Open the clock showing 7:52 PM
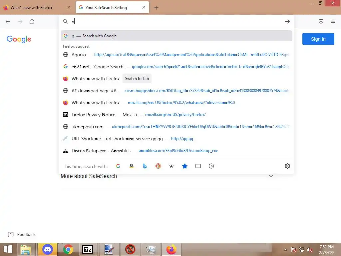Viewport: 341px width, 256px height. tap(326, 250)
